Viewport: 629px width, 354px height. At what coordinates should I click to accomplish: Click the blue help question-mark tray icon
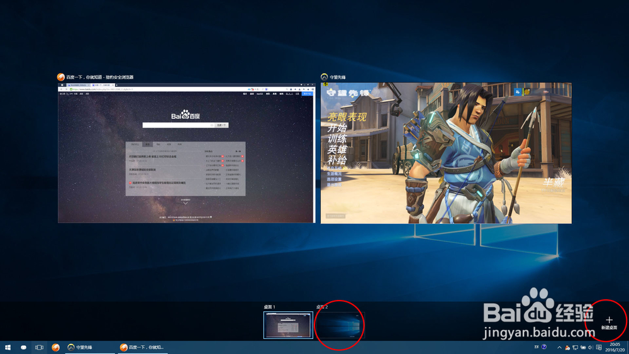[544, 347]
